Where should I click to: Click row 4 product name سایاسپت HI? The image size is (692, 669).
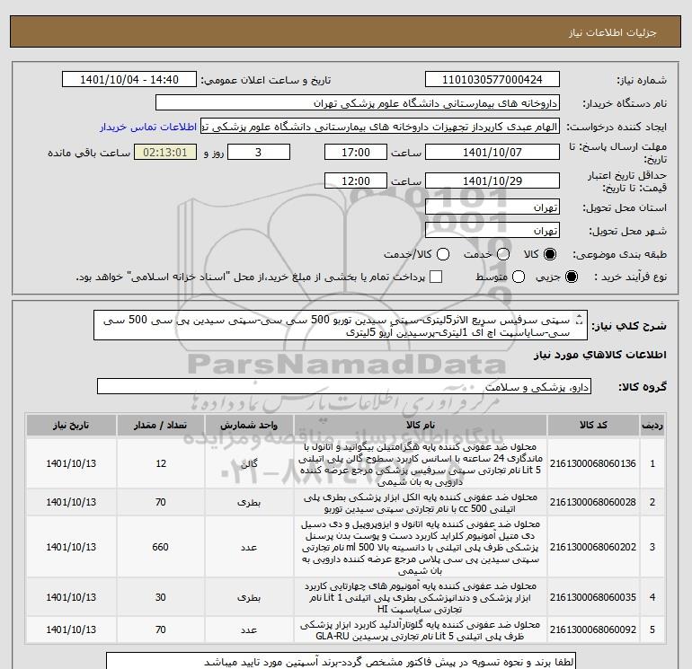tap(421, 597)
